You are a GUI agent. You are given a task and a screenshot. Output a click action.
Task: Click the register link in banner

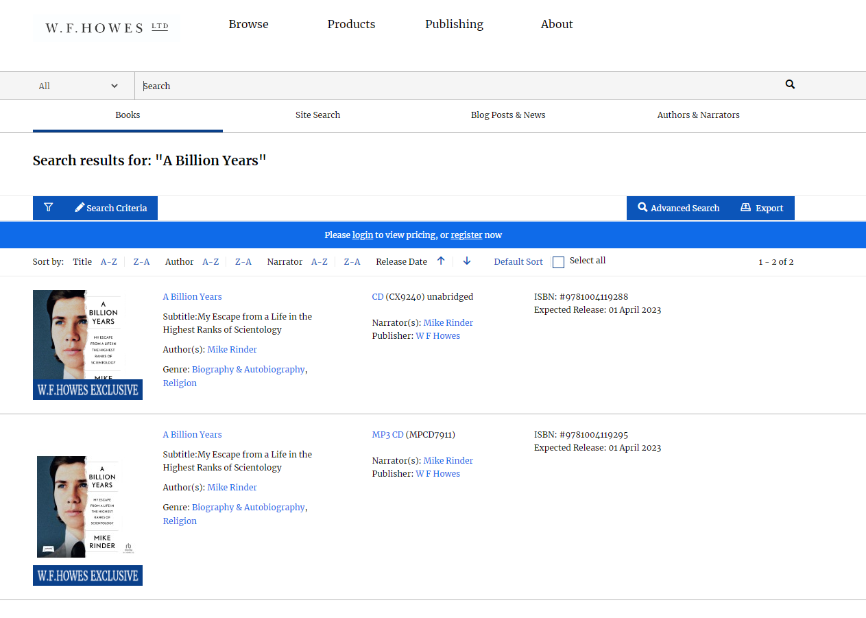466,235
